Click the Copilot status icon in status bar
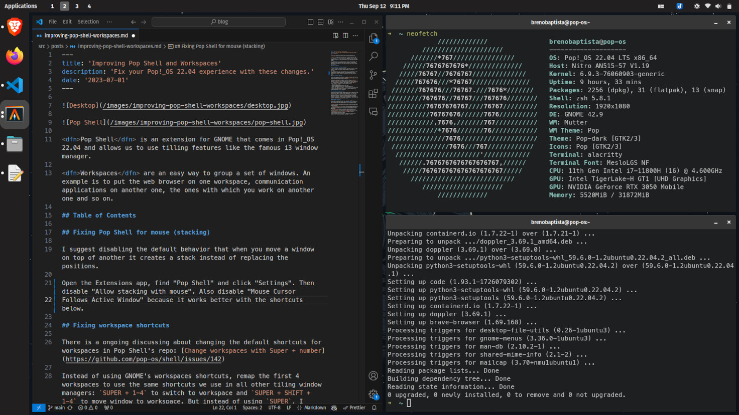 (334, 408)
